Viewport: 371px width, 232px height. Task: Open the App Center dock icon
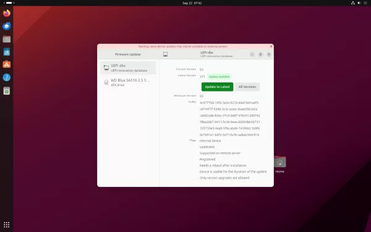7,64
